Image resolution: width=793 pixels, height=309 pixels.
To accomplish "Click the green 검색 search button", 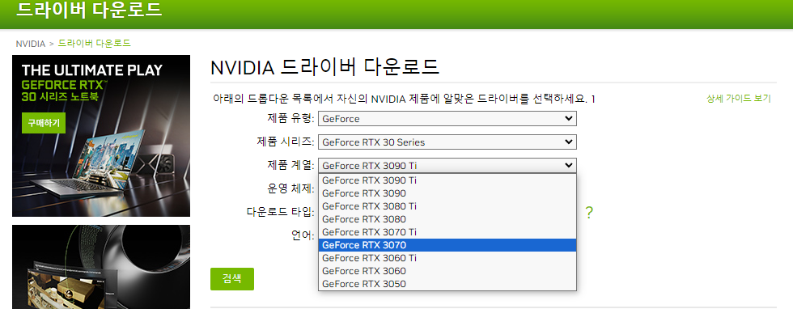I will click(x=232, y=279).
